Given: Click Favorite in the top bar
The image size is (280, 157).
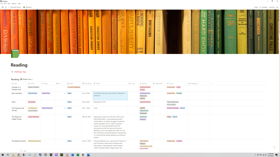Looking at the screenshot, I should (x=272, y=7).
